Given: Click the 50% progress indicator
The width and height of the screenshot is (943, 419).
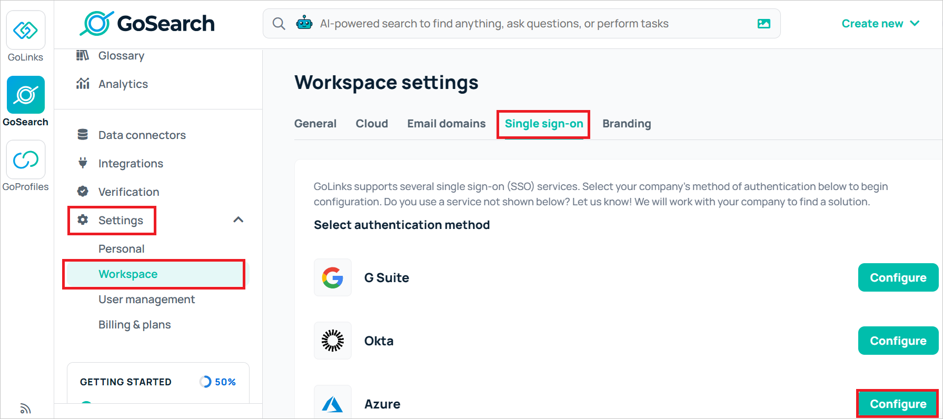Looking at the screenshot, I should click(x=217, y=382).
